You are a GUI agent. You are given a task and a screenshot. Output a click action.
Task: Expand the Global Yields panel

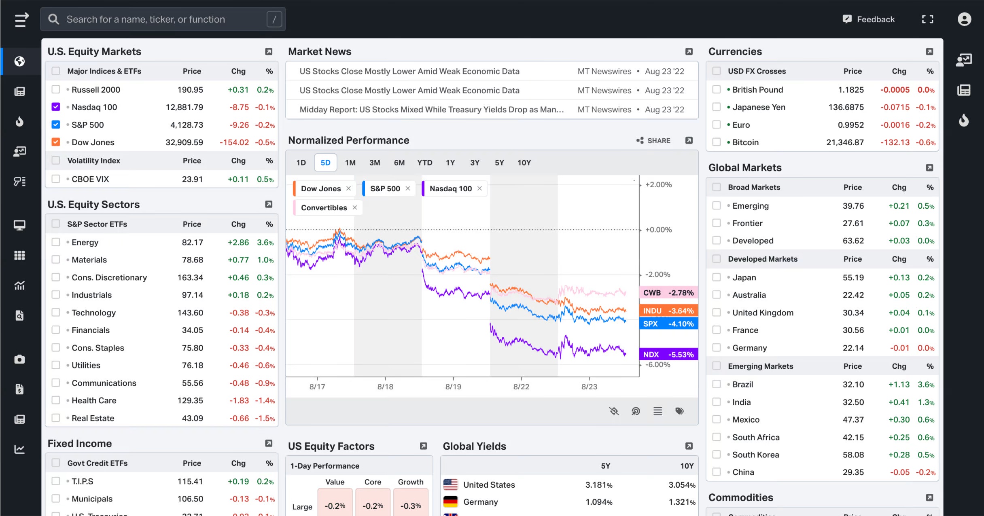point(689,446)
